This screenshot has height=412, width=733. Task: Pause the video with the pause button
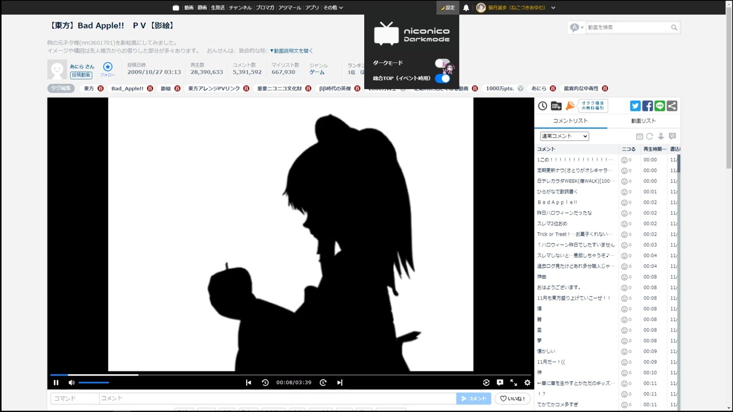56,383
